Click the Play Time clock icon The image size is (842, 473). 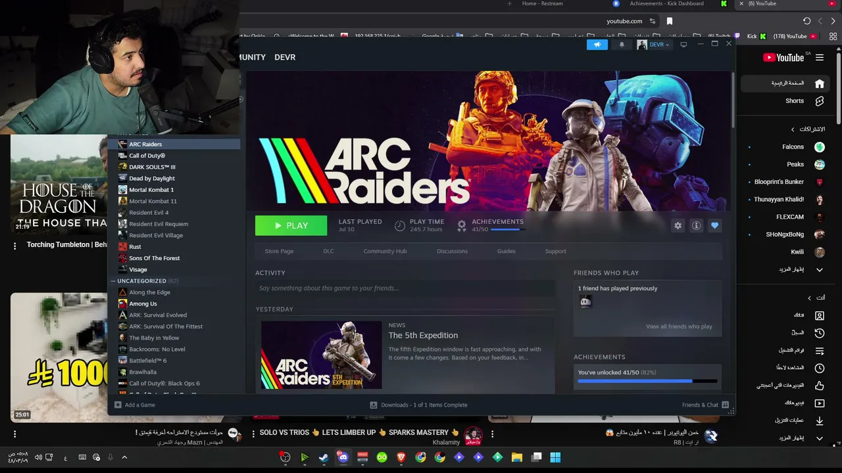400,225
